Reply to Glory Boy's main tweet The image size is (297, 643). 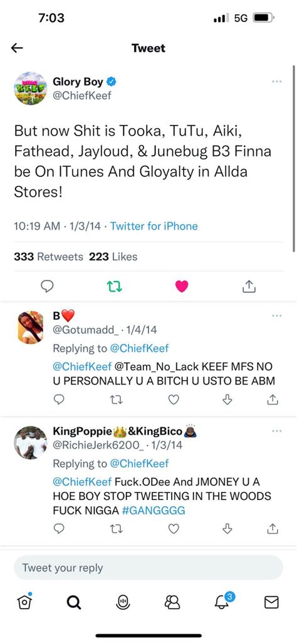coord(48,286)
